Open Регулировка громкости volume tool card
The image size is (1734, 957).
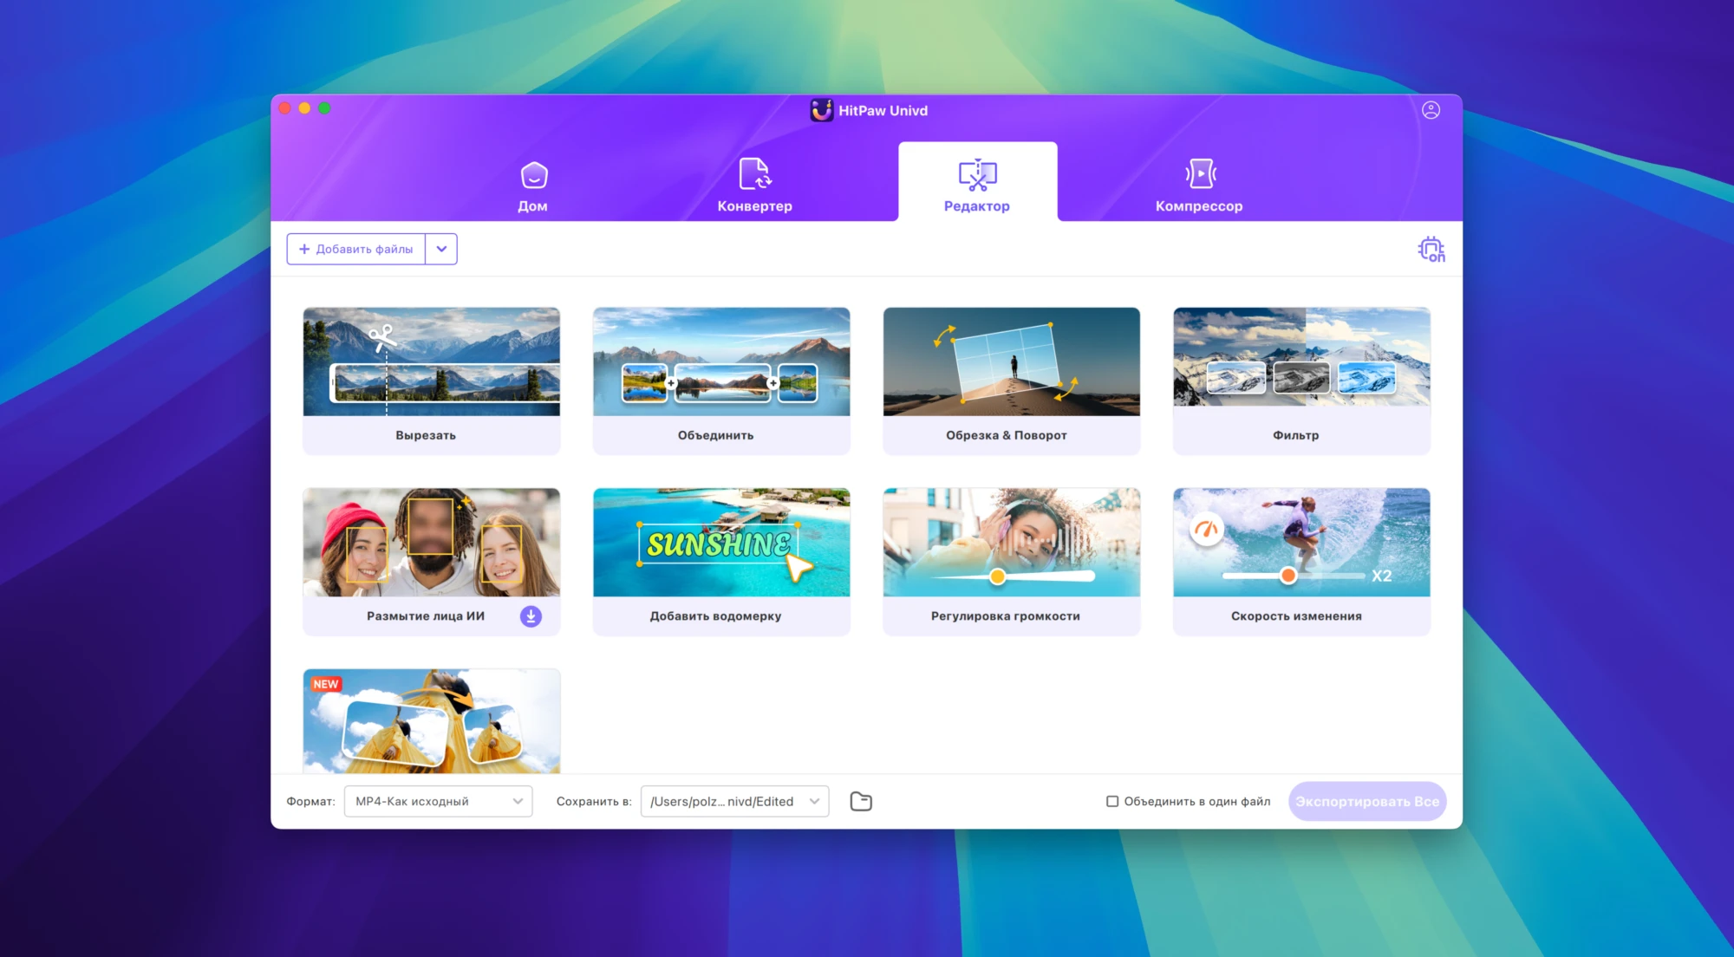(1011, 560)
